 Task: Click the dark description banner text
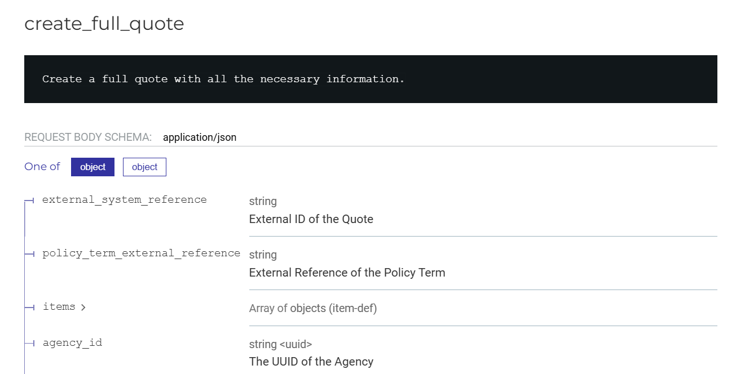222,79
